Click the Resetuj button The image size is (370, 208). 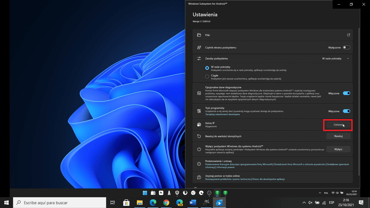pos(338,136)
